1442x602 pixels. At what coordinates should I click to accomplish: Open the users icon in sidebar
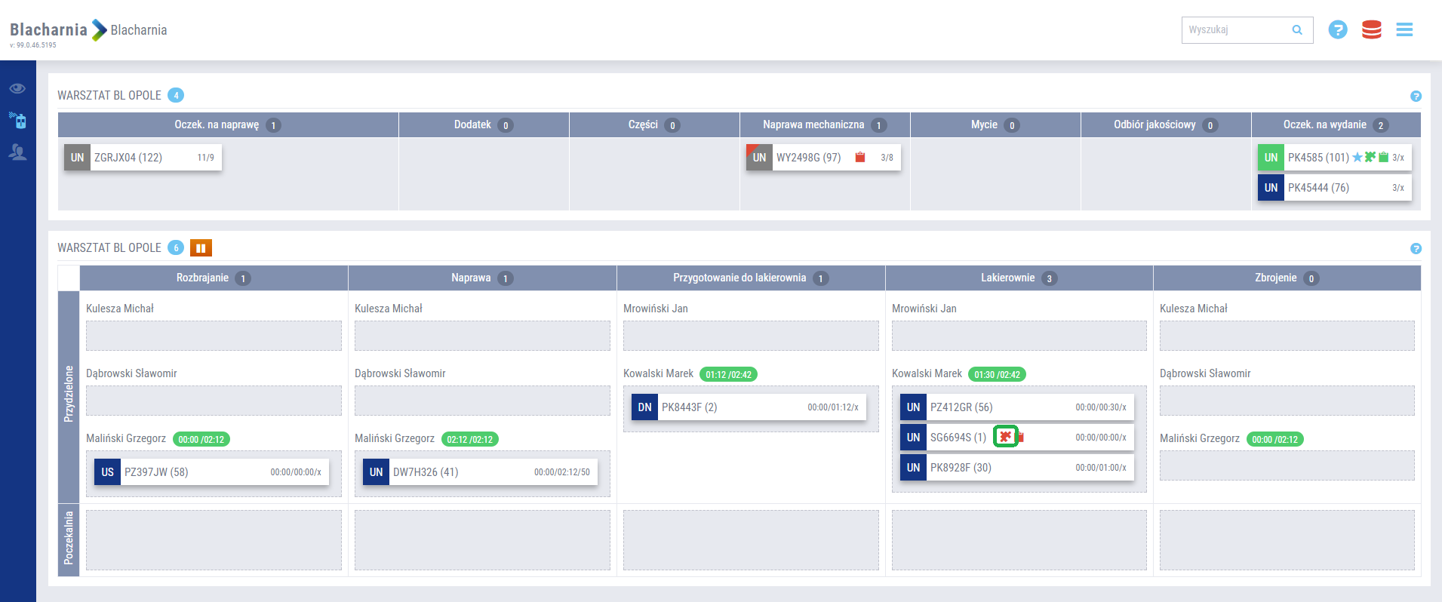17,152
